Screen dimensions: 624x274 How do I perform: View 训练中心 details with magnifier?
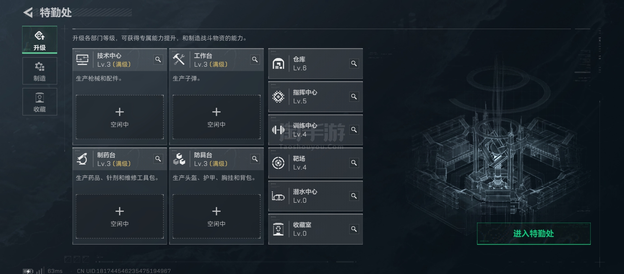[x=354, y=130]
